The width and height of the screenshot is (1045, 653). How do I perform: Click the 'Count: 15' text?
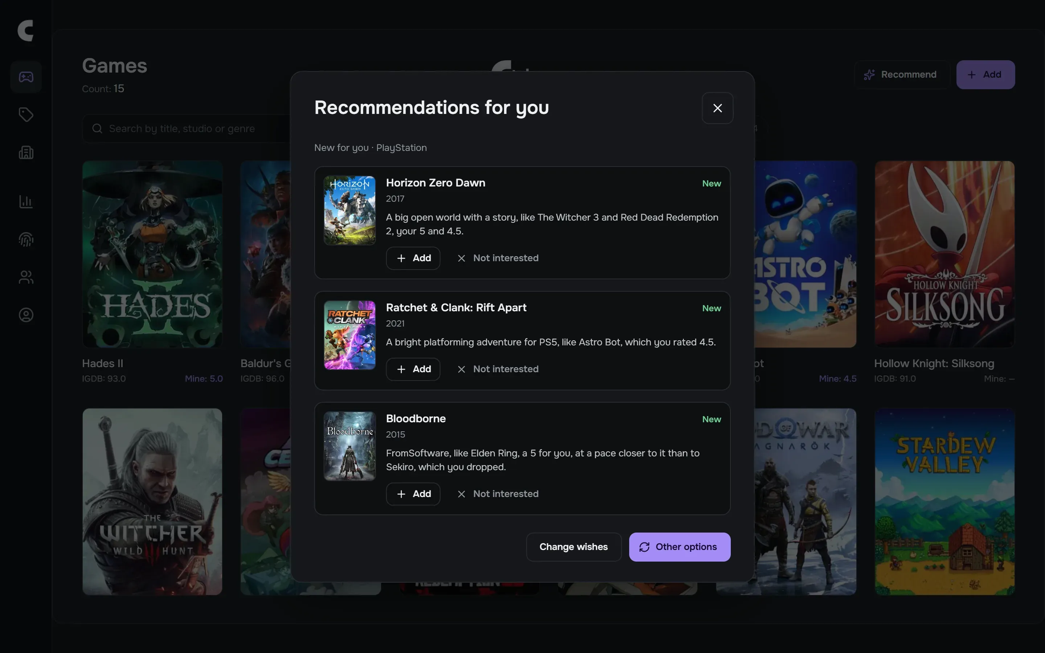pyautogui.click(x=103, y=89)
